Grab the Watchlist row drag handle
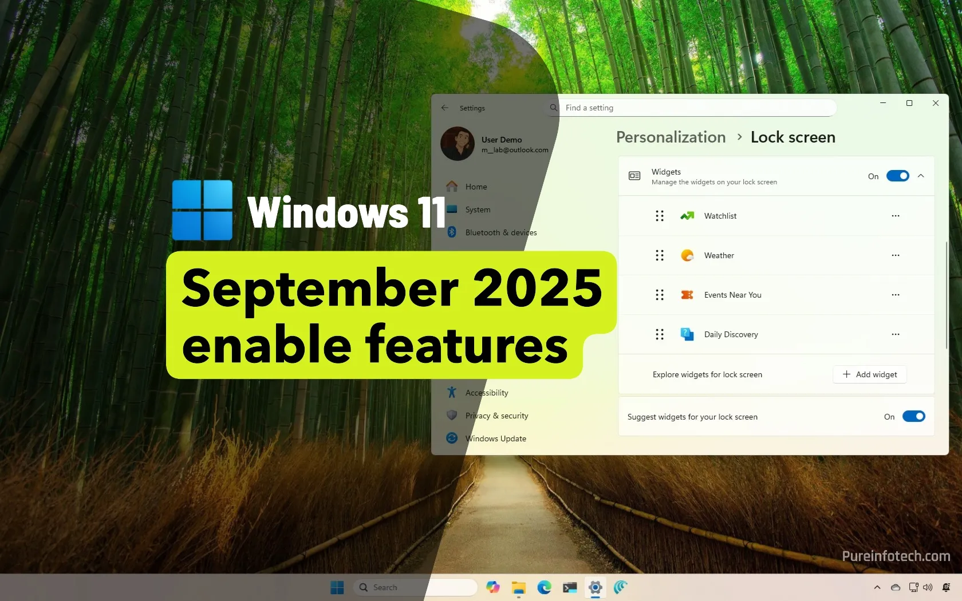The width and height of the screenshot is (962, 601). [660, 216]
